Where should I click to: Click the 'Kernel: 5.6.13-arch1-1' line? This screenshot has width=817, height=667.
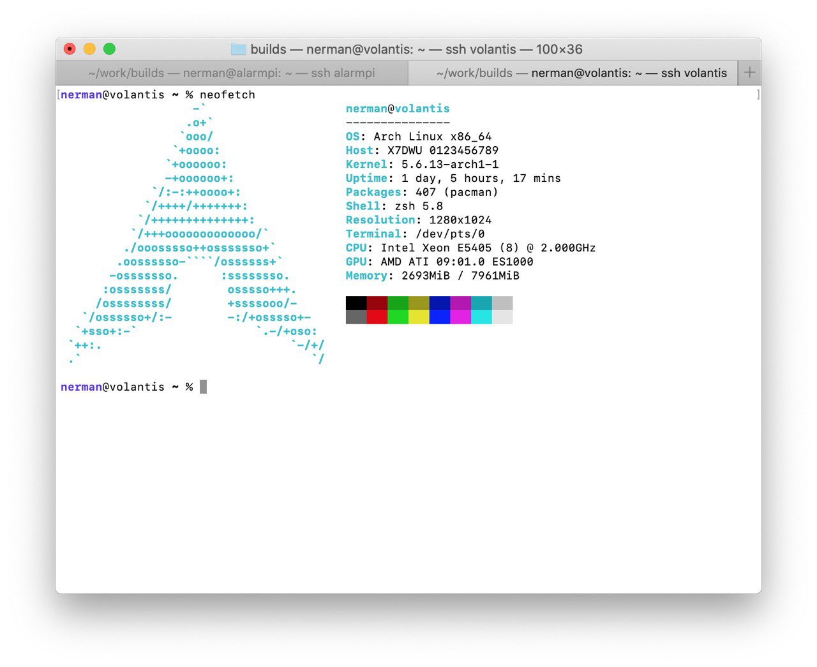click(x=422, y=165)
